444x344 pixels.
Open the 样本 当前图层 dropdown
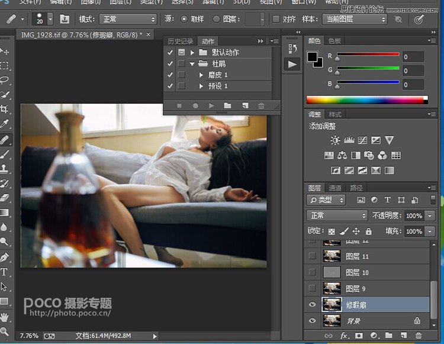pos(355,19)
